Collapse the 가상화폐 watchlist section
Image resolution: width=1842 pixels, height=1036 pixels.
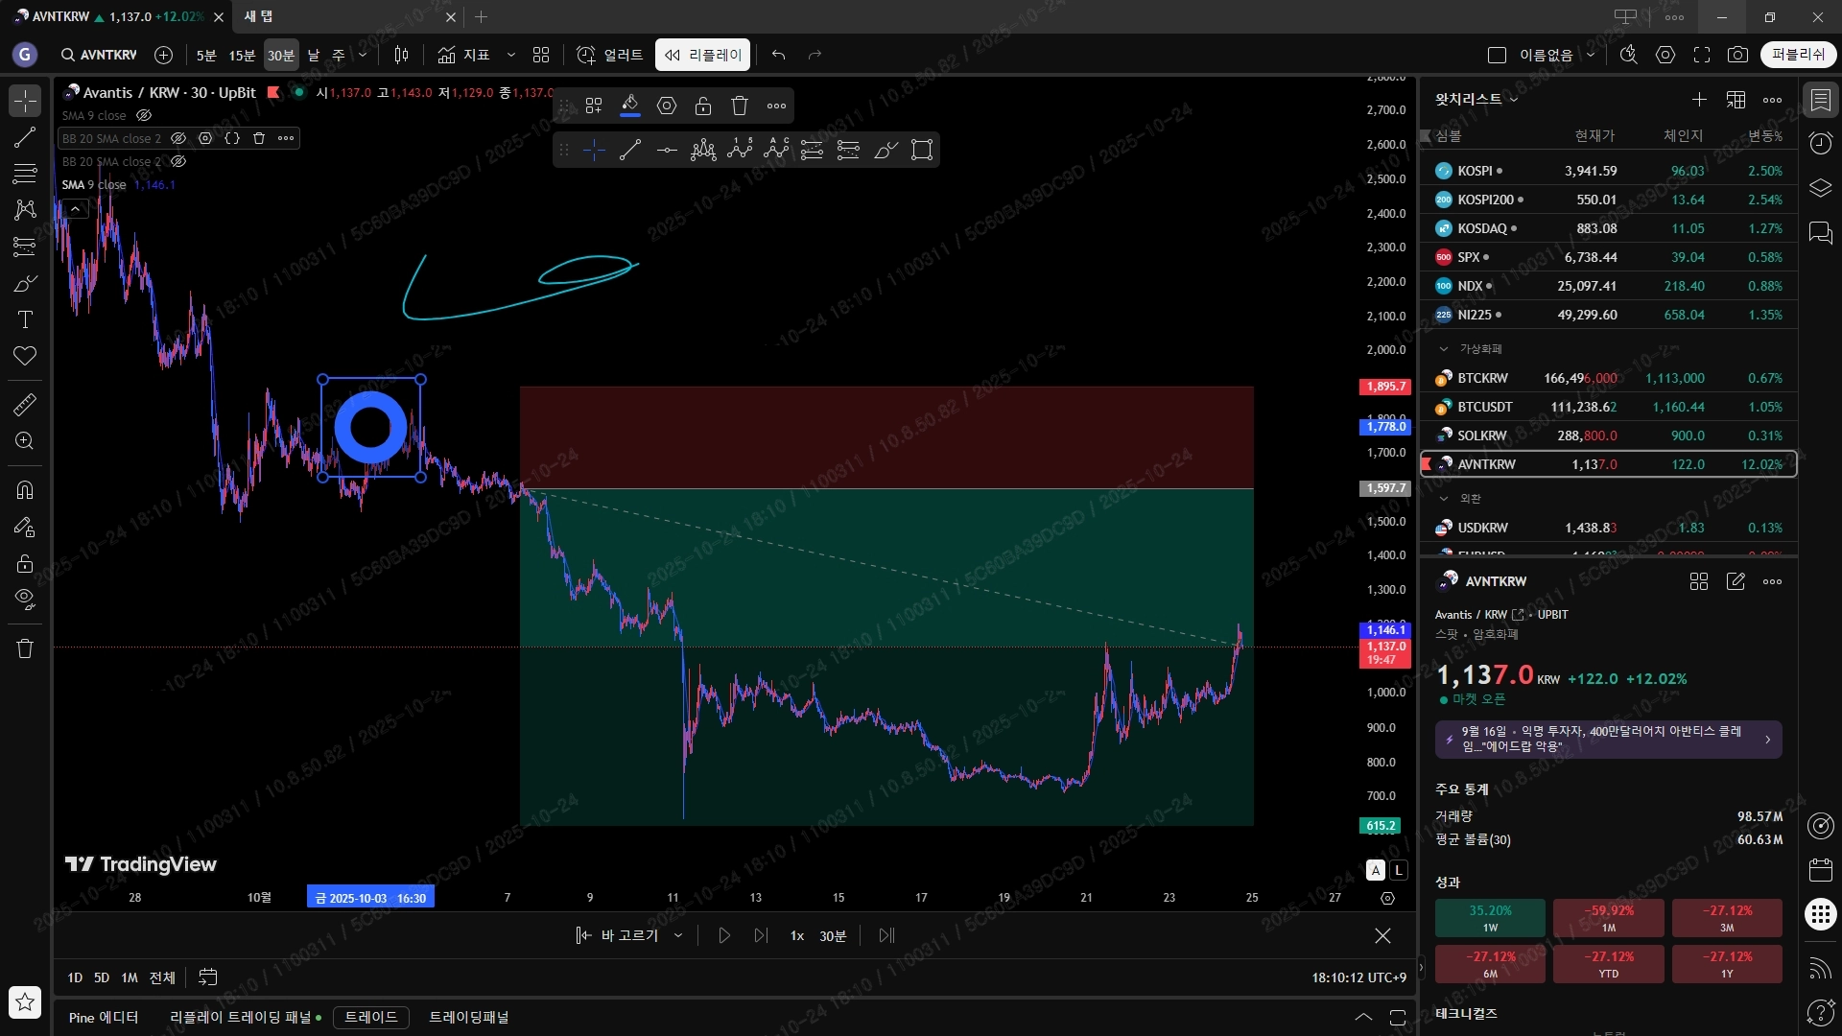(1443, 348)
